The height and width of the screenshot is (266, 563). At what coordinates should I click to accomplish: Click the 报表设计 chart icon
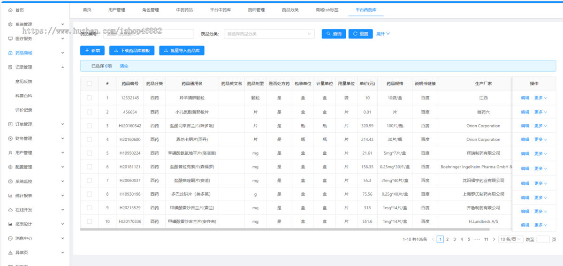(x=10, y=224)
